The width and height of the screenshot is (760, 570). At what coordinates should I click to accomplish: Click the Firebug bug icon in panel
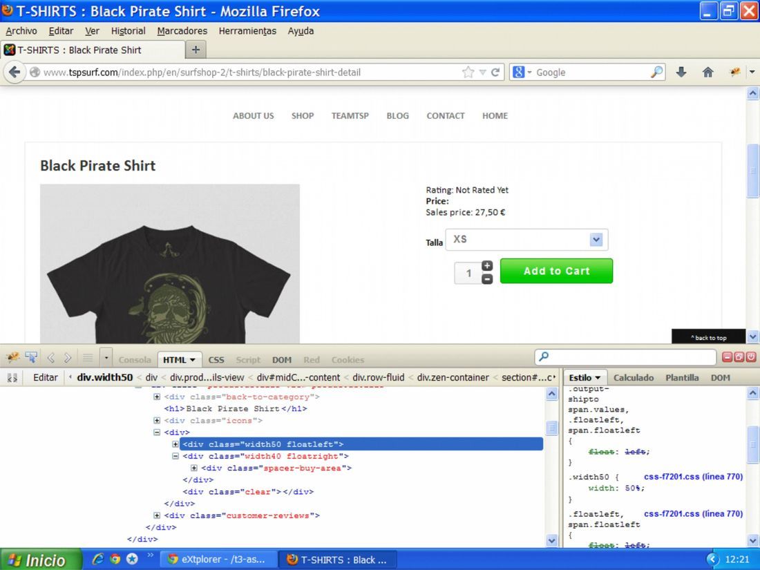point(13,358)
